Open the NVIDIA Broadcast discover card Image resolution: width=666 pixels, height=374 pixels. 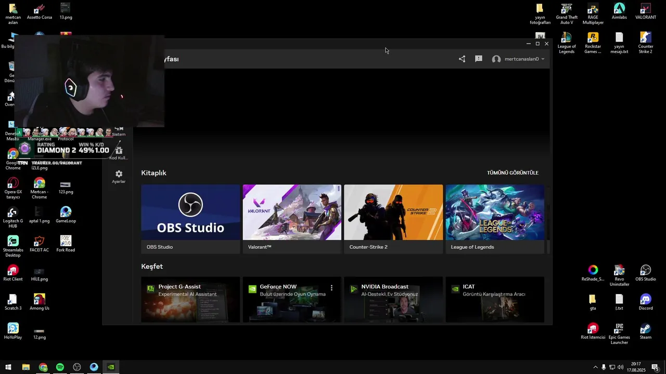[x=393, y=300]
